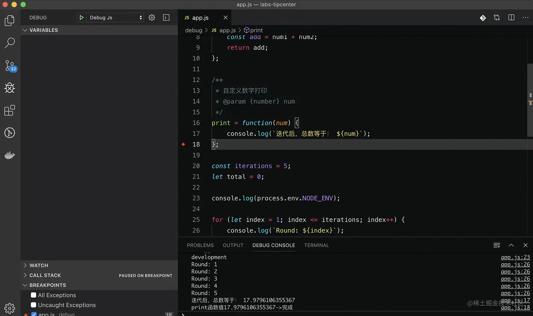
Task: Open source link beside Round: 1
Action: (515, 264)
